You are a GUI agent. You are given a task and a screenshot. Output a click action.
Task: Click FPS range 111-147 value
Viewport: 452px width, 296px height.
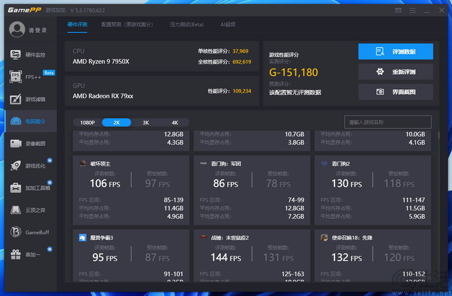pyautogui.click(x=413, y=200)
